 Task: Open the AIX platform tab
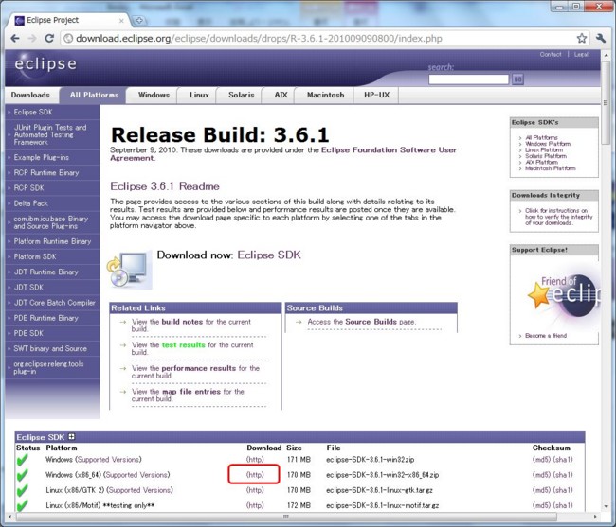click(281, 95)
